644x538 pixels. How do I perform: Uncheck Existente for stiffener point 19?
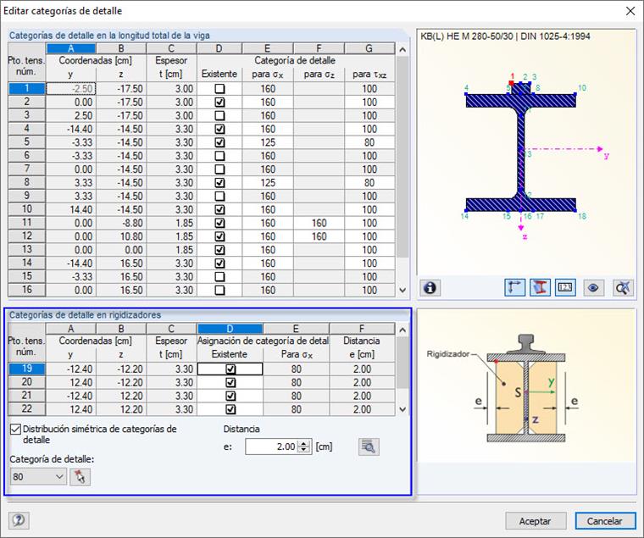tap(230, 369)
